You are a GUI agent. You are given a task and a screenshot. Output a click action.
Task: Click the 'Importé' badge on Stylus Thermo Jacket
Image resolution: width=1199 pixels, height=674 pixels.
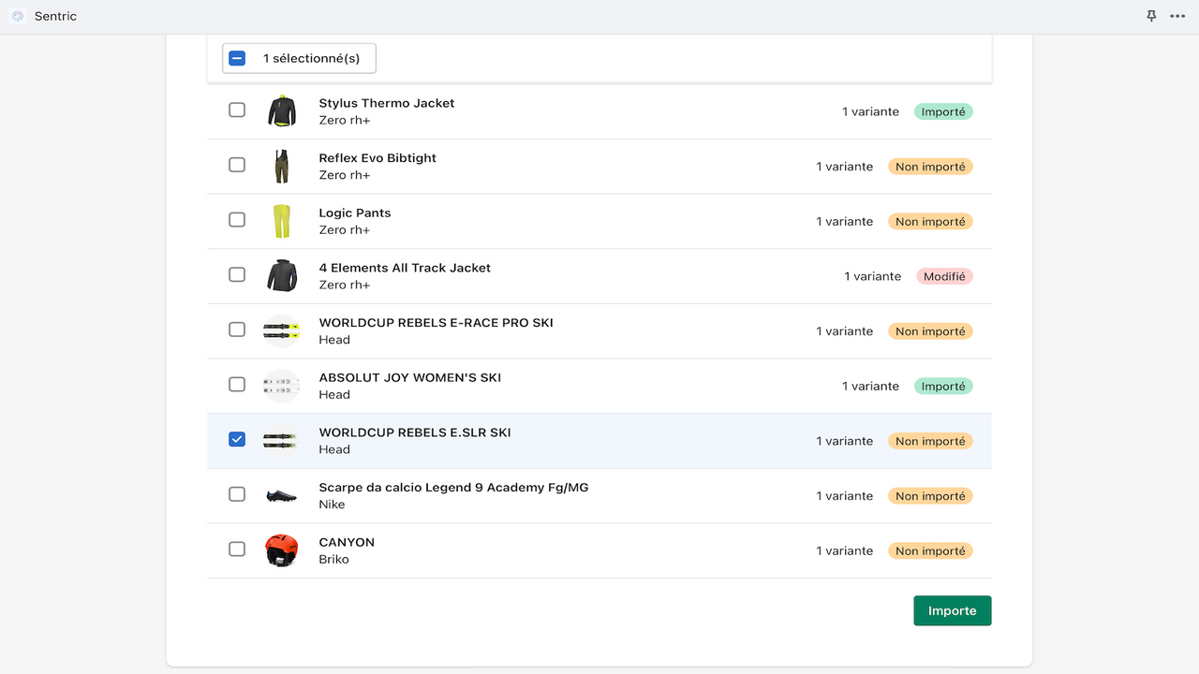tap(943, 111)
